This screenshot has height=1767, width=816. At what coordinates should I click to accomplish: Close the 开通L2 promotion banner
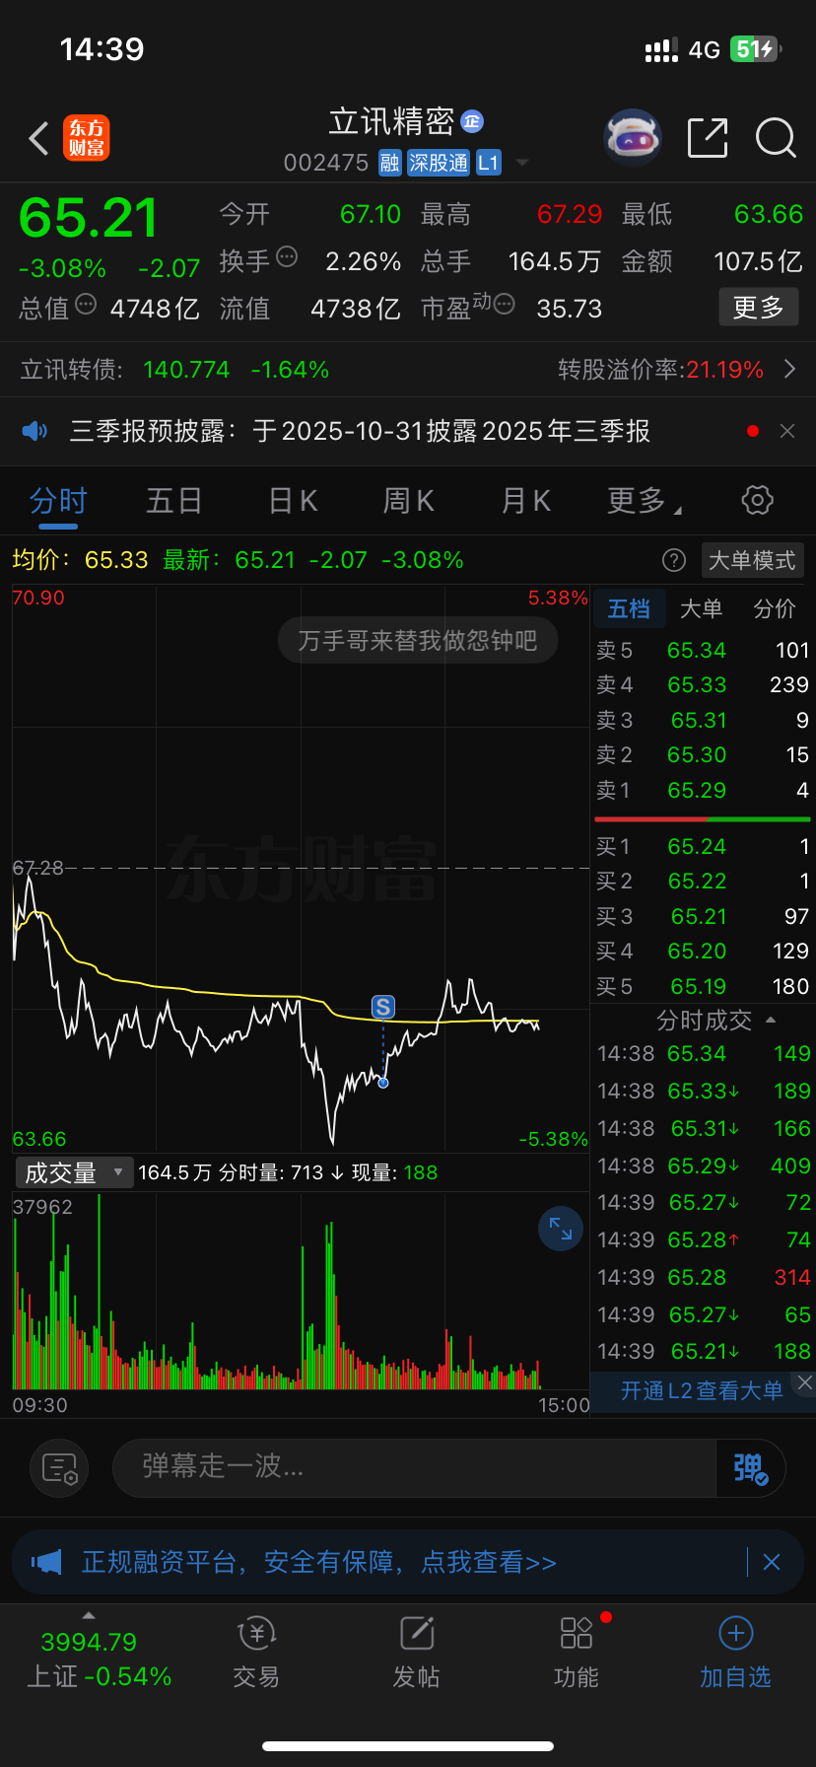point(805,1382)
